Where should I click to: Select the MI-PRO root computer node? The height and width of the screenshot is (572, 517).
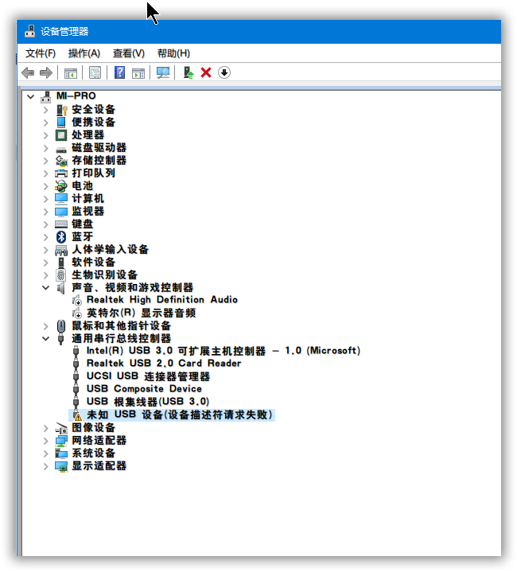pyautogui.click(x=76, y=96)
